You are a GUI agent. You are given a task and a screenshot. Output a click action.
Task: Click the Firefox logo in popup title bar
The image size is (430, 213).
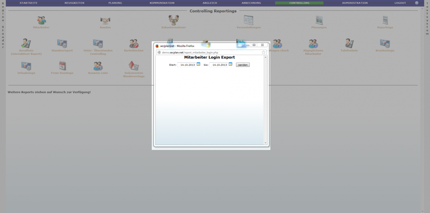[x=157, y=46]
